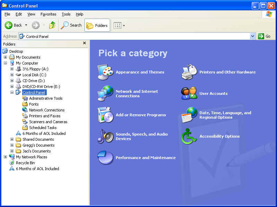Click the Printers and Other Hardware icon
This screenshot has width=277, height=207.
189,72
